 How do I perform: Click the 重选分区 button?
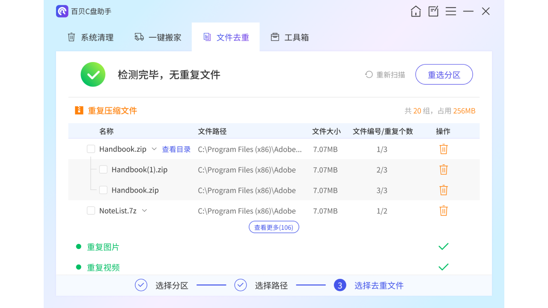pyautogui.click(x=444, y=74)
